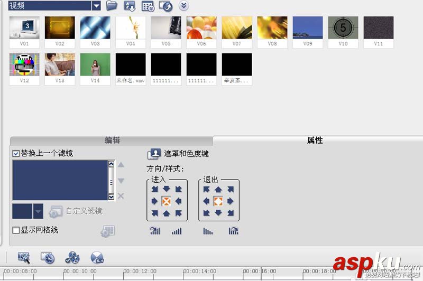
Task: Click the filter list scroll down arrow
Action: click(x=111, y=197)
